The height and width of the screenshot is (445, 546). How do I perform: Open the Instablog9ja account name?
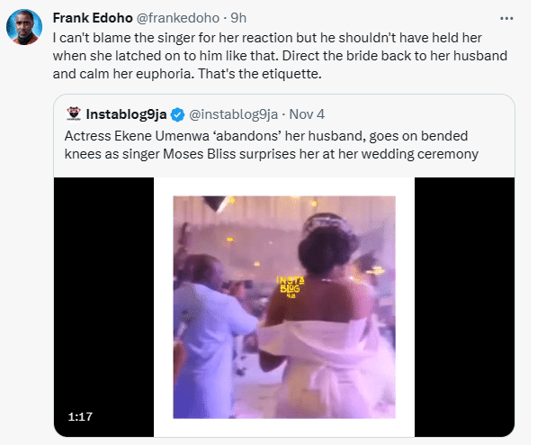tap(129, 114)
